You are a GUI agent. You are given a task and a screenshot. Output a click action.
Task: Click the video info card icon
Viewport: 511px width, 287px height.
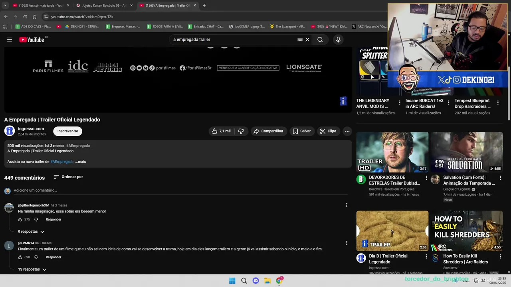pos(343,101)
